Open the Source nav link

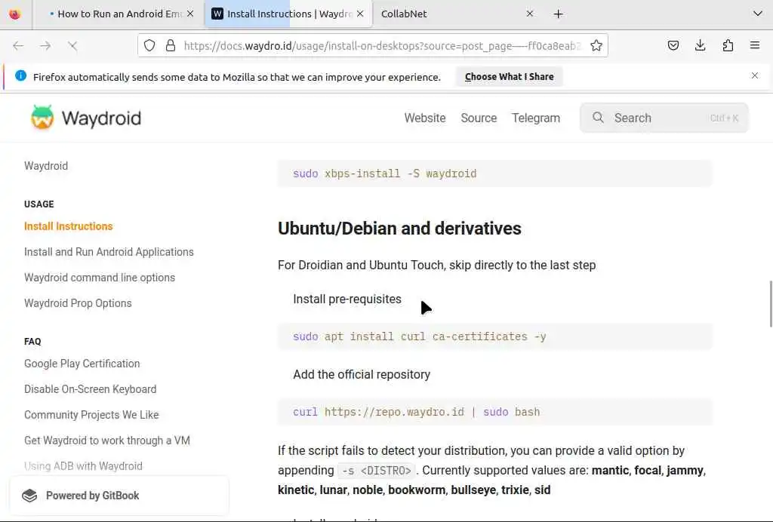(479, 118)
